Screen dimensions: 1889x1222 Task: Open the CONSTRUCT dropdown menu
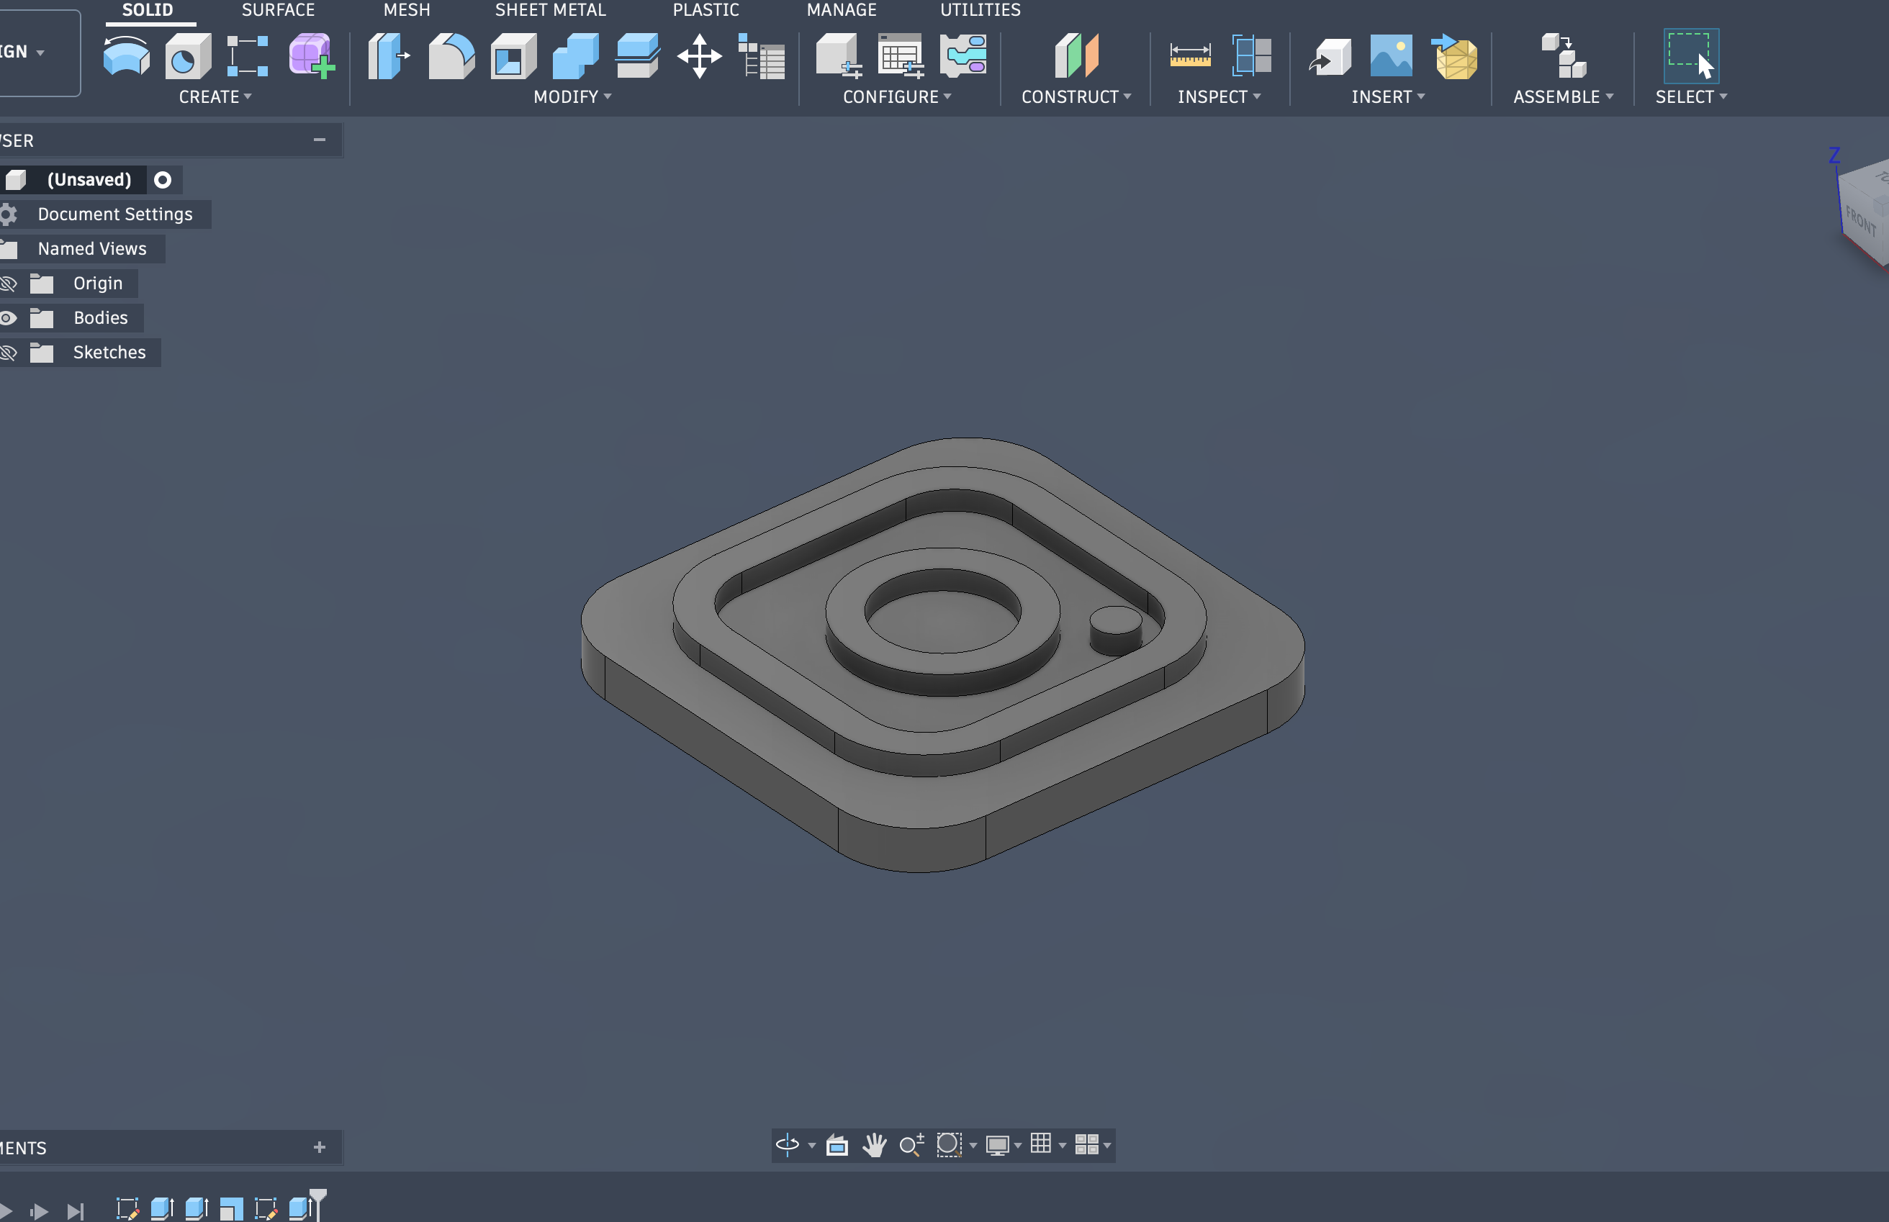(x=1076, y=97)
